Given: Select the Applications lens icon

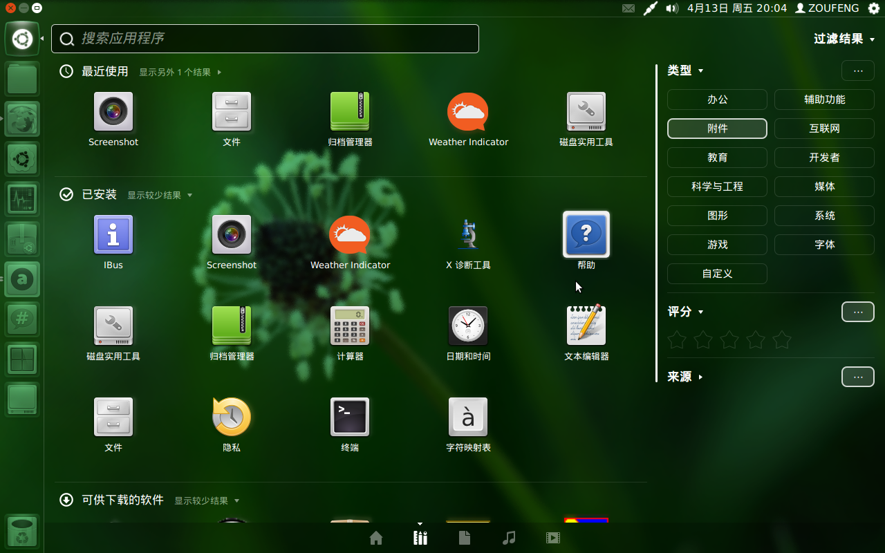Looking at the screenshot, I should point(420,538).
